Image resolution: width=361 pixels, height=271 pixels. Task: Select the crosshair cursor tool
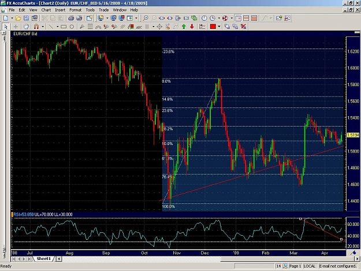(x=16, y=27)
